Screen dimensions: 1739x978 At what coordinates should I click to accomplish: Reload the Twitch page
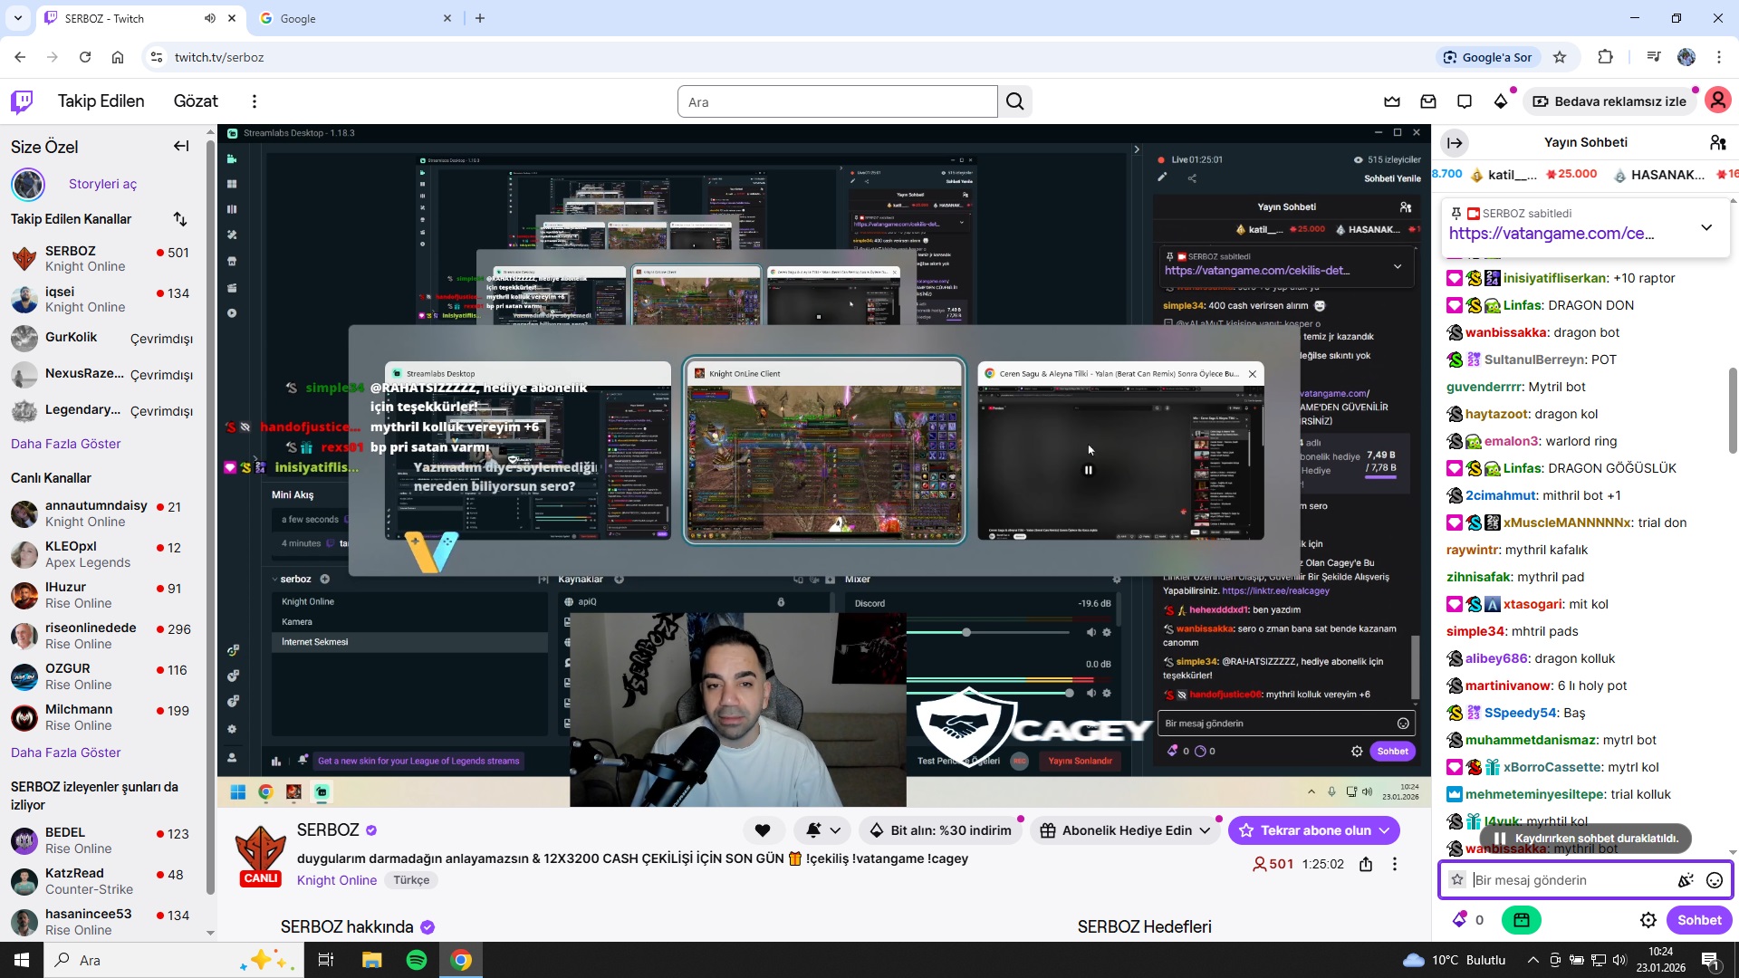(x=85, y=57)
